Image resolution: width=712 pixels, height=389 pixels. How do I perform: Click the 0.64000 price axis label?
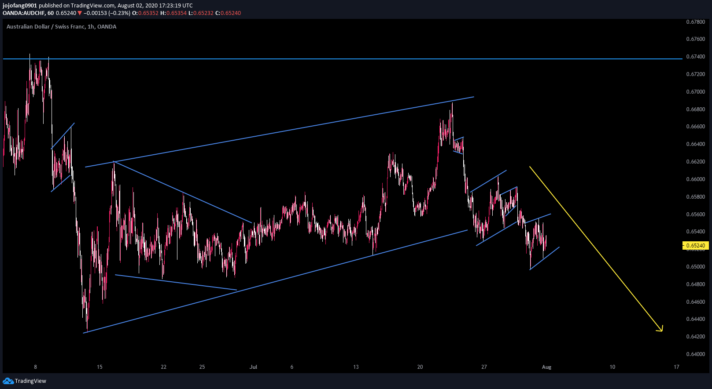(696, 354)
